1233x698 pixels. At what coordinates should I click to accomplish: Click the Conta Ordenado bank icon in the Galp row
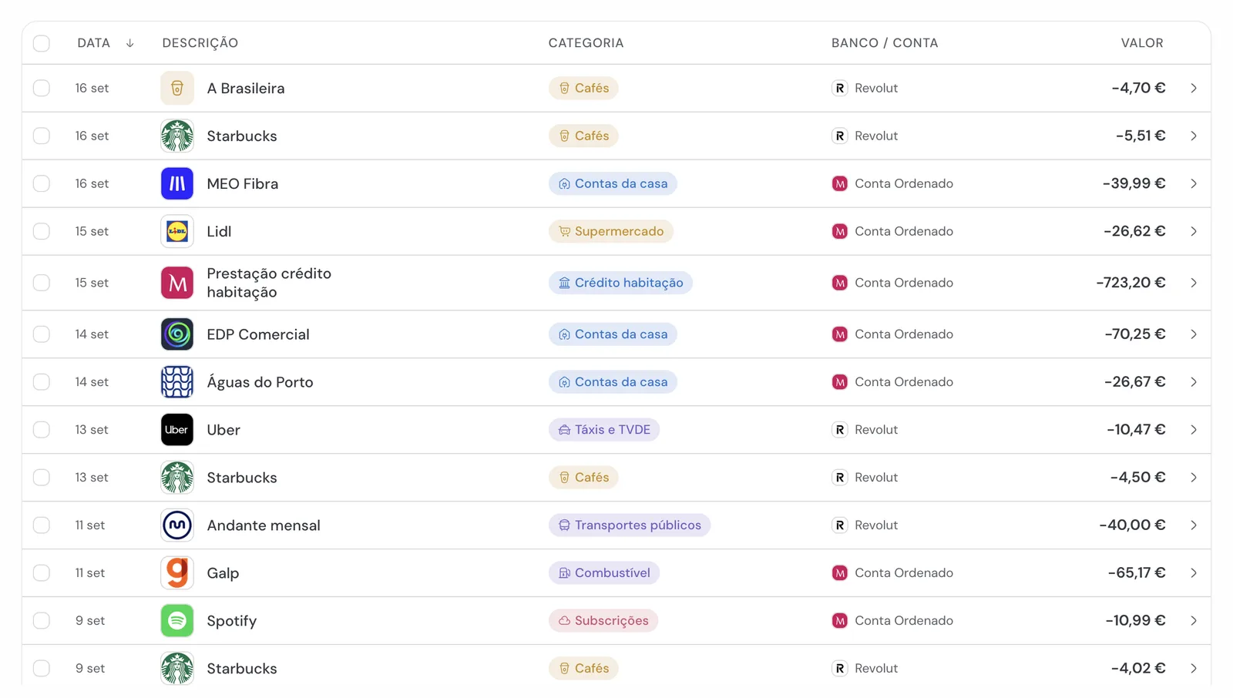(840, 573)
